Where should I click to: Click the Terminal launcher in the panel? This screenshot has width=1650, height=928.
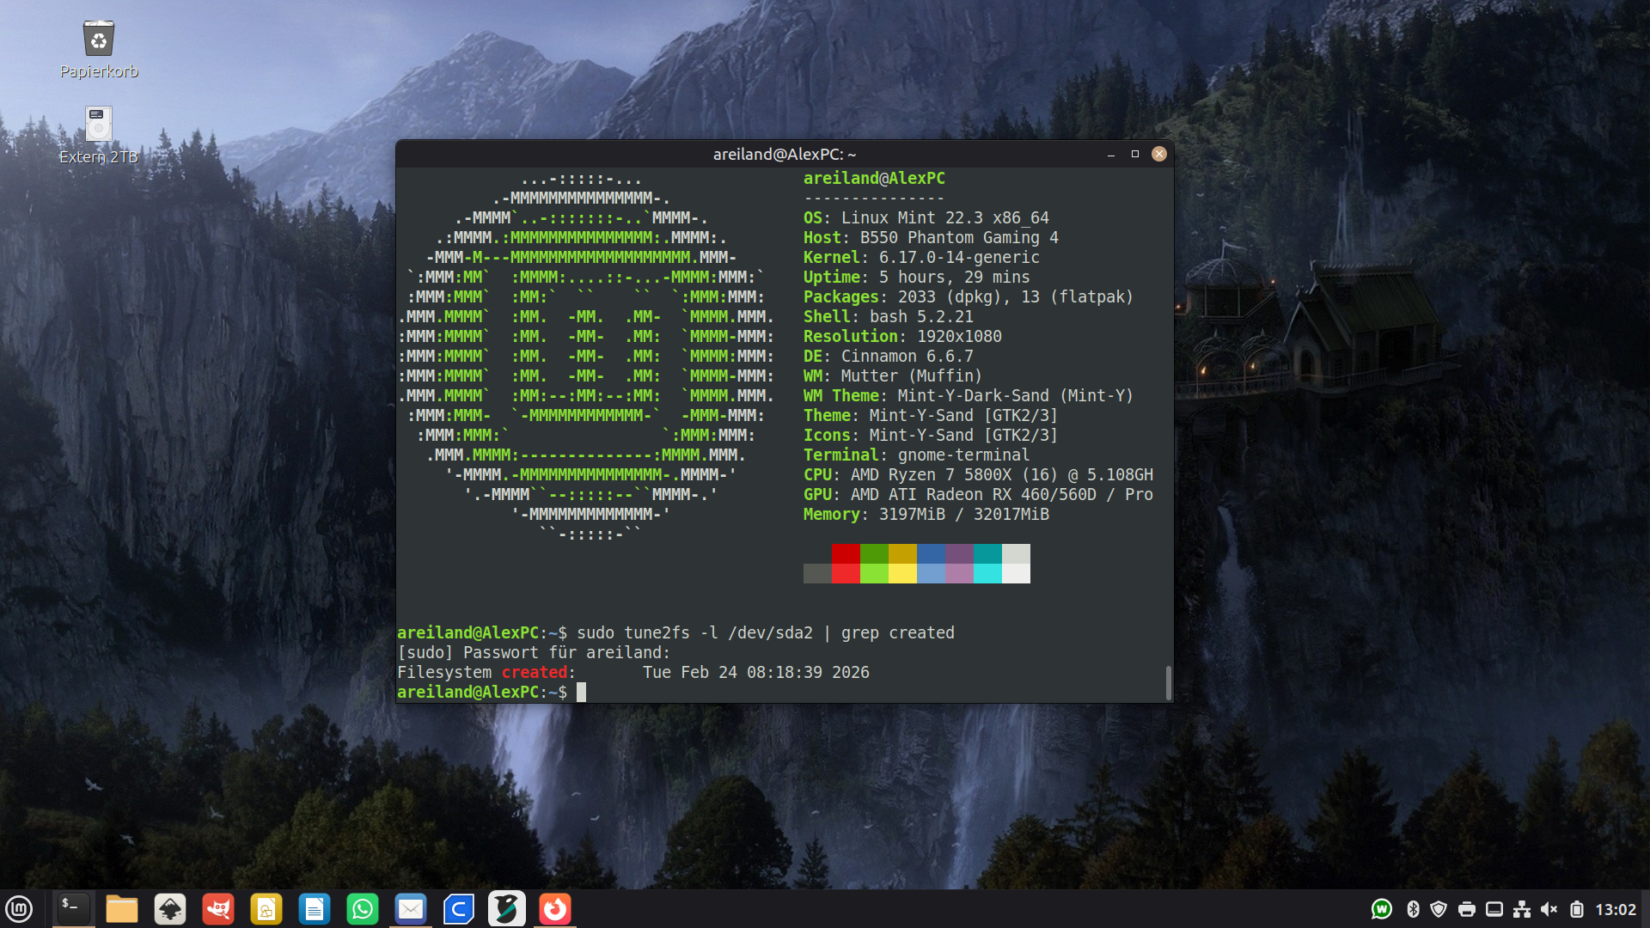[73, 909]
